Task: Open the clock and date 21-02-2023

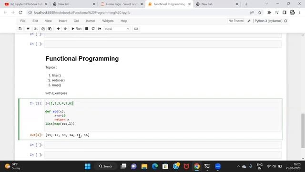Action: pyautogui.click(x=293, y=166)
